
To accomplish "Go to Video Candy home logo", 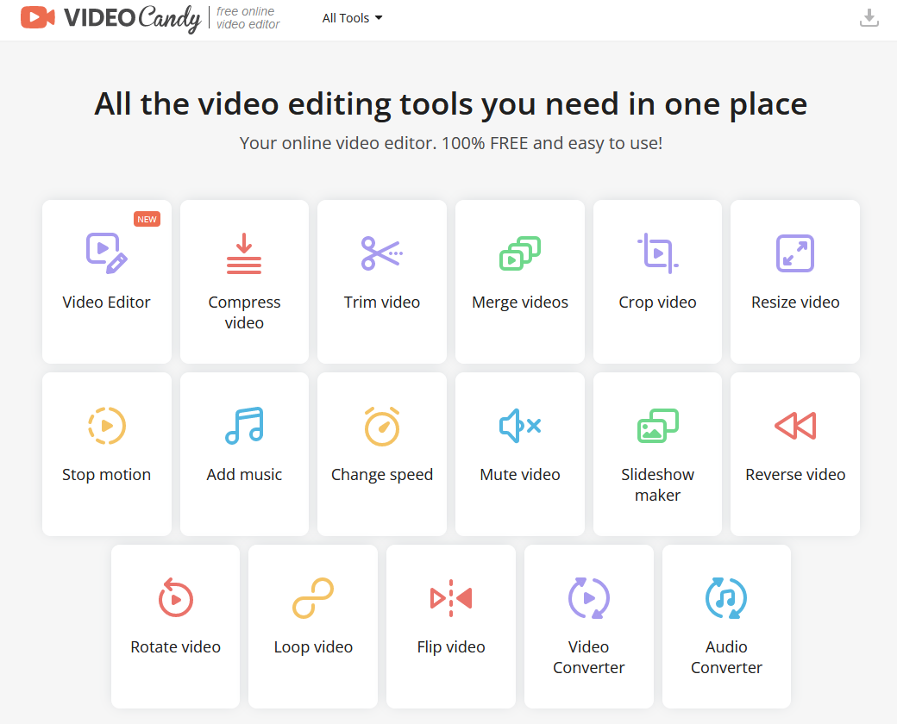I will (110, 18).
